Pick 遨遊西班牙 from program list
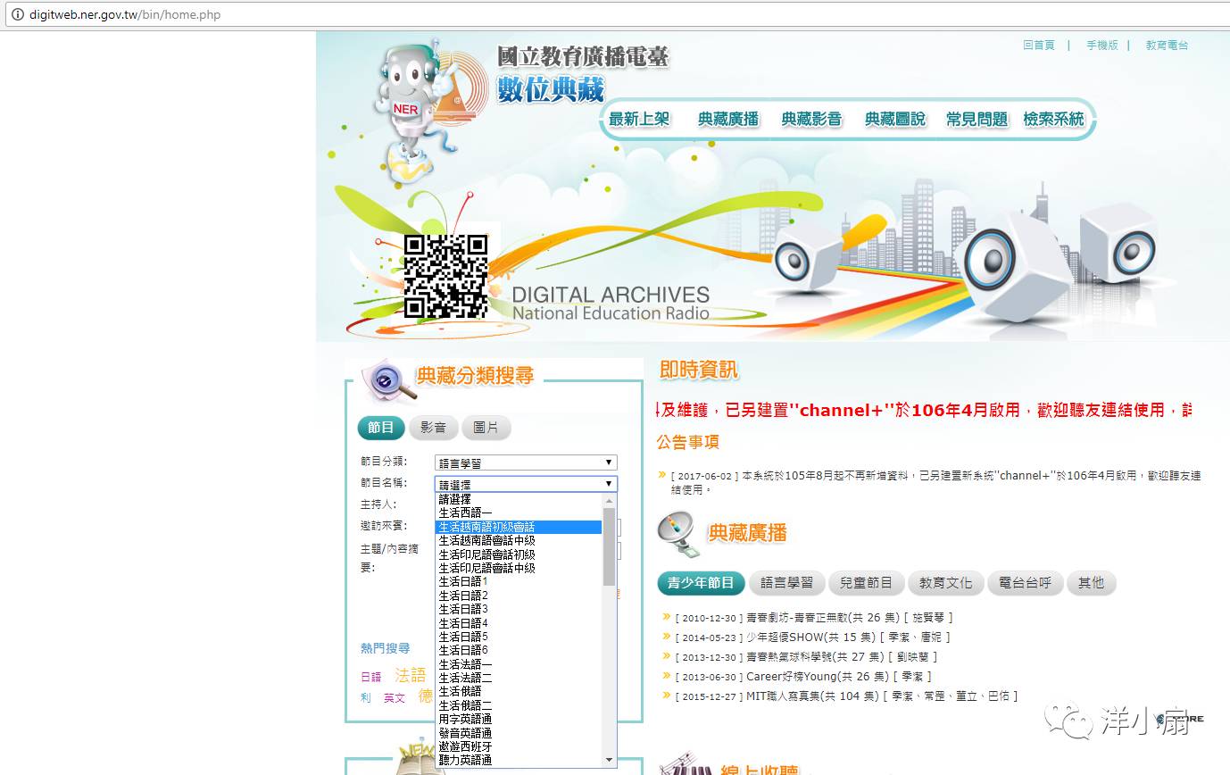Image resolution: width=1230 pixels, height=775 pixels. click(519, 746)
